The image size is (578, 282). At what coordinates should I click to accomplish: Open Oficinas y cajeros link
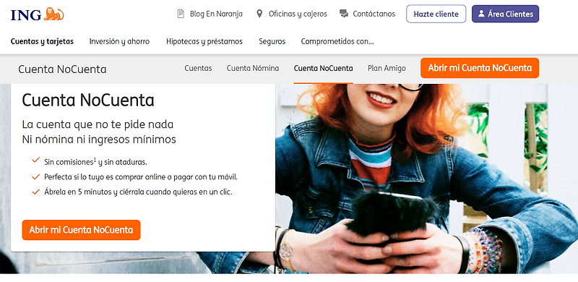click(298, 14)
